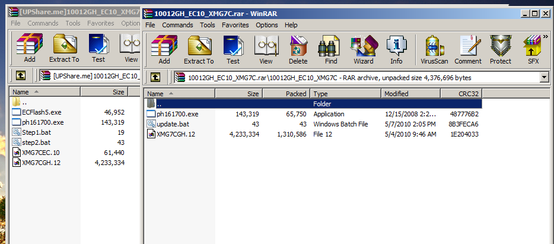This screenshot has height=244, width=554.
Task: Click XMG7CEC.10 file icon
Action: point(16,153)
